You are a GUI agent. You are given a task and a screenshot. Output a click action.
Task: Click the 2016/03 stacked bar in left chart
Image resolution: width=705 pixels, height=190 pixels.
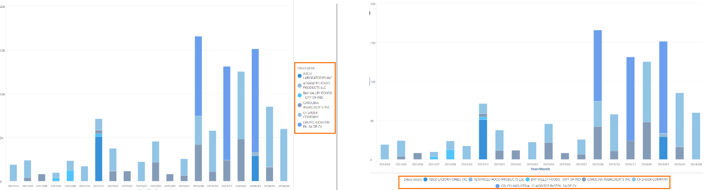(255, 114)
